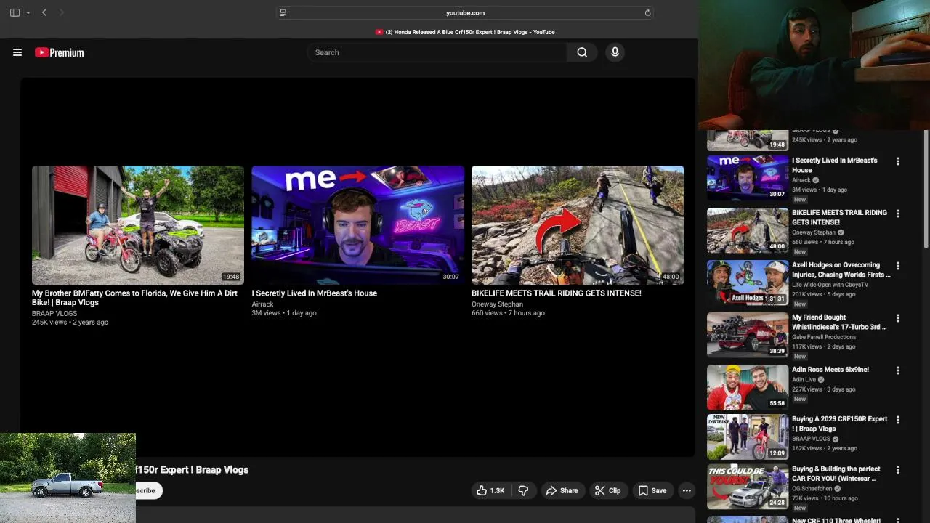Open options for Adin Ross Meets 6ix9ine
The image size is (930, 523).
tap(898, 370)
